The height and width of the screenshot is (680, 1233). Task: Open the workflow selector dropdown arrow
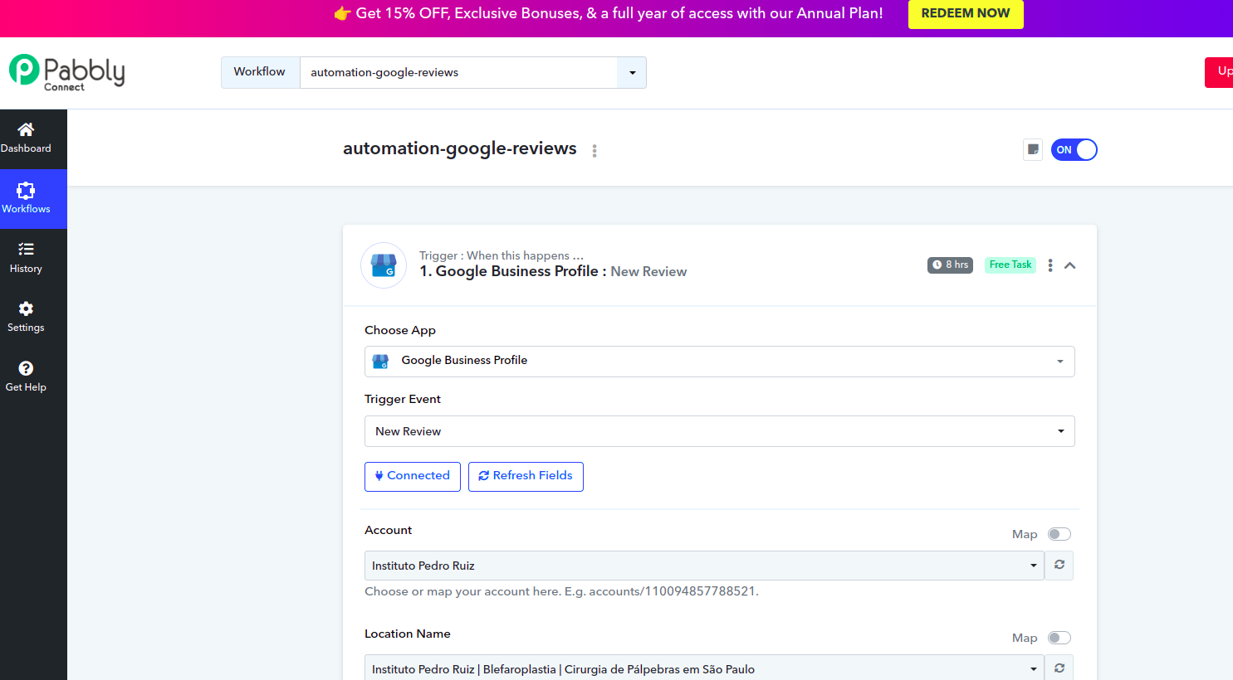click(632, 72)
